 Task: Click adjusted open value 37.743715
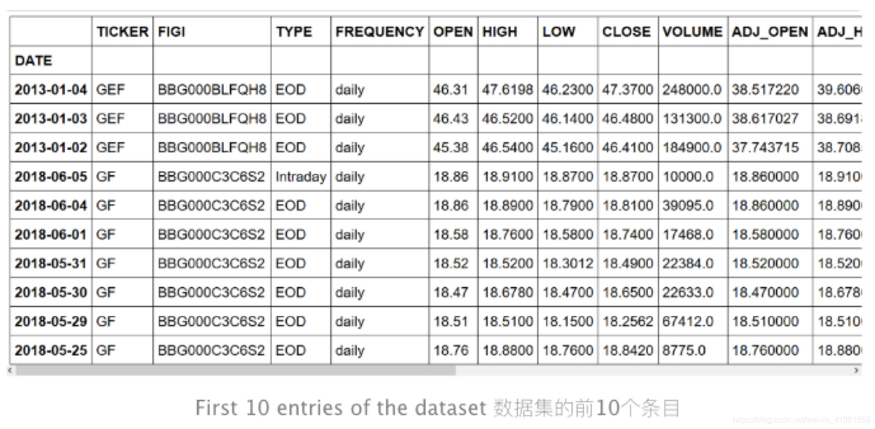click(765, 147)
